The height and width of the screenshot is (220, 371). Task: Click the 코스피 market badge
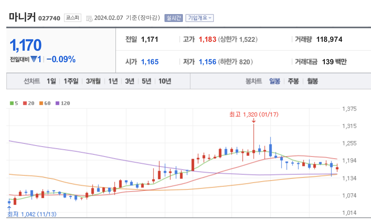point(72,18)
